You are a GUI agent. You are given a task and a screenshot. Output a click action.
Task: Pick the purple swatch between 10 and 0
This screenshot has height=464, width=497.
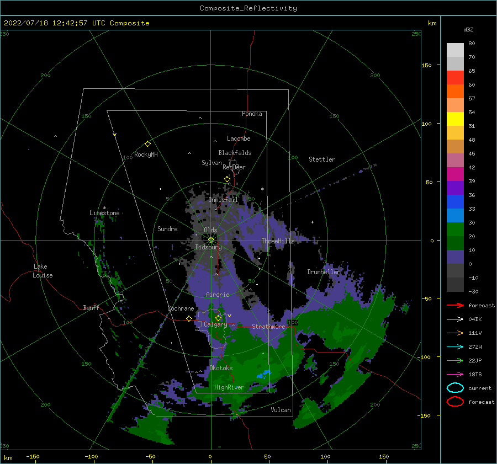tap(455, 257)
